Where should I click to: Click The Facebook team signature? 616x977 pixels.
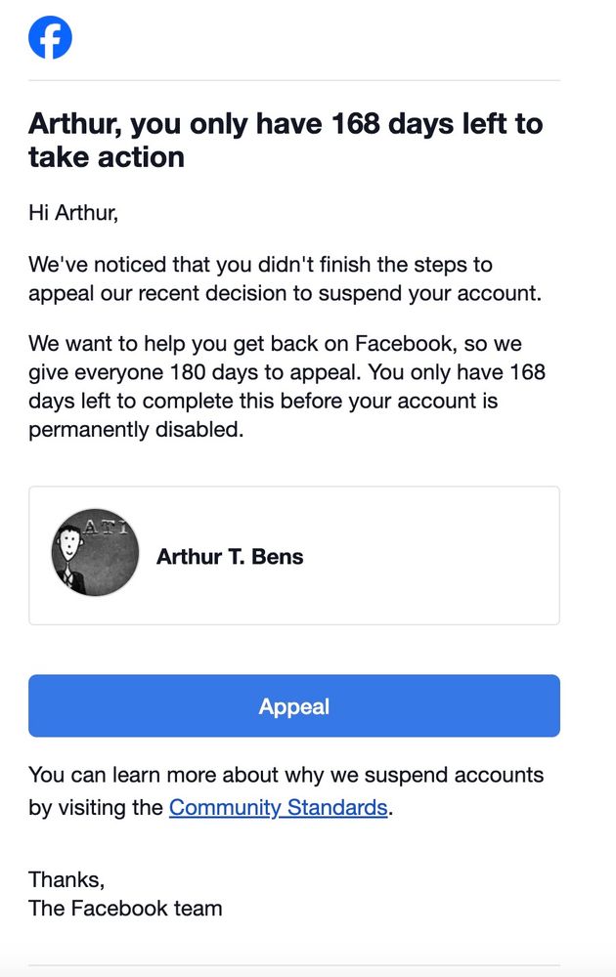(x=125, y=908)
